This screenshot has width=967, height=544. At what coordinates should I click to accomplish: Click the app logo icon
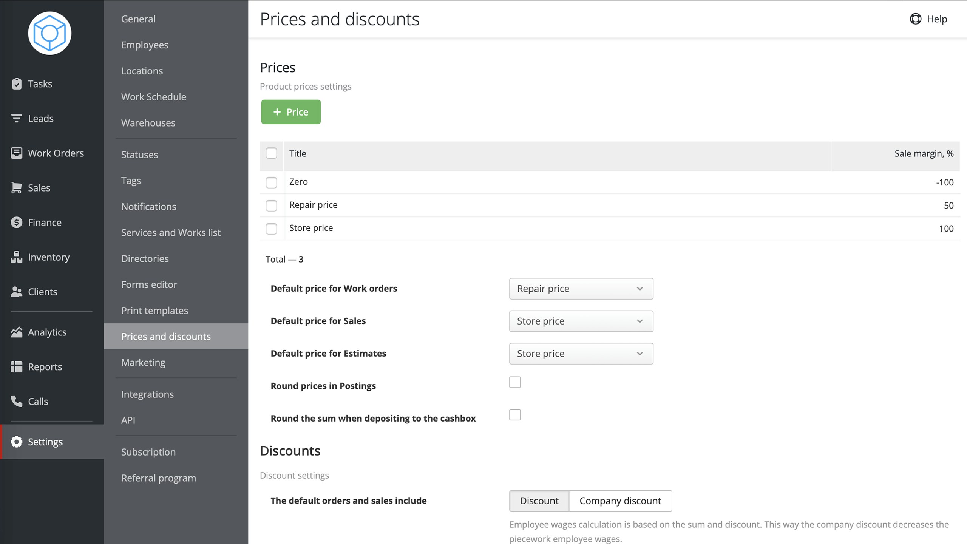49,33
